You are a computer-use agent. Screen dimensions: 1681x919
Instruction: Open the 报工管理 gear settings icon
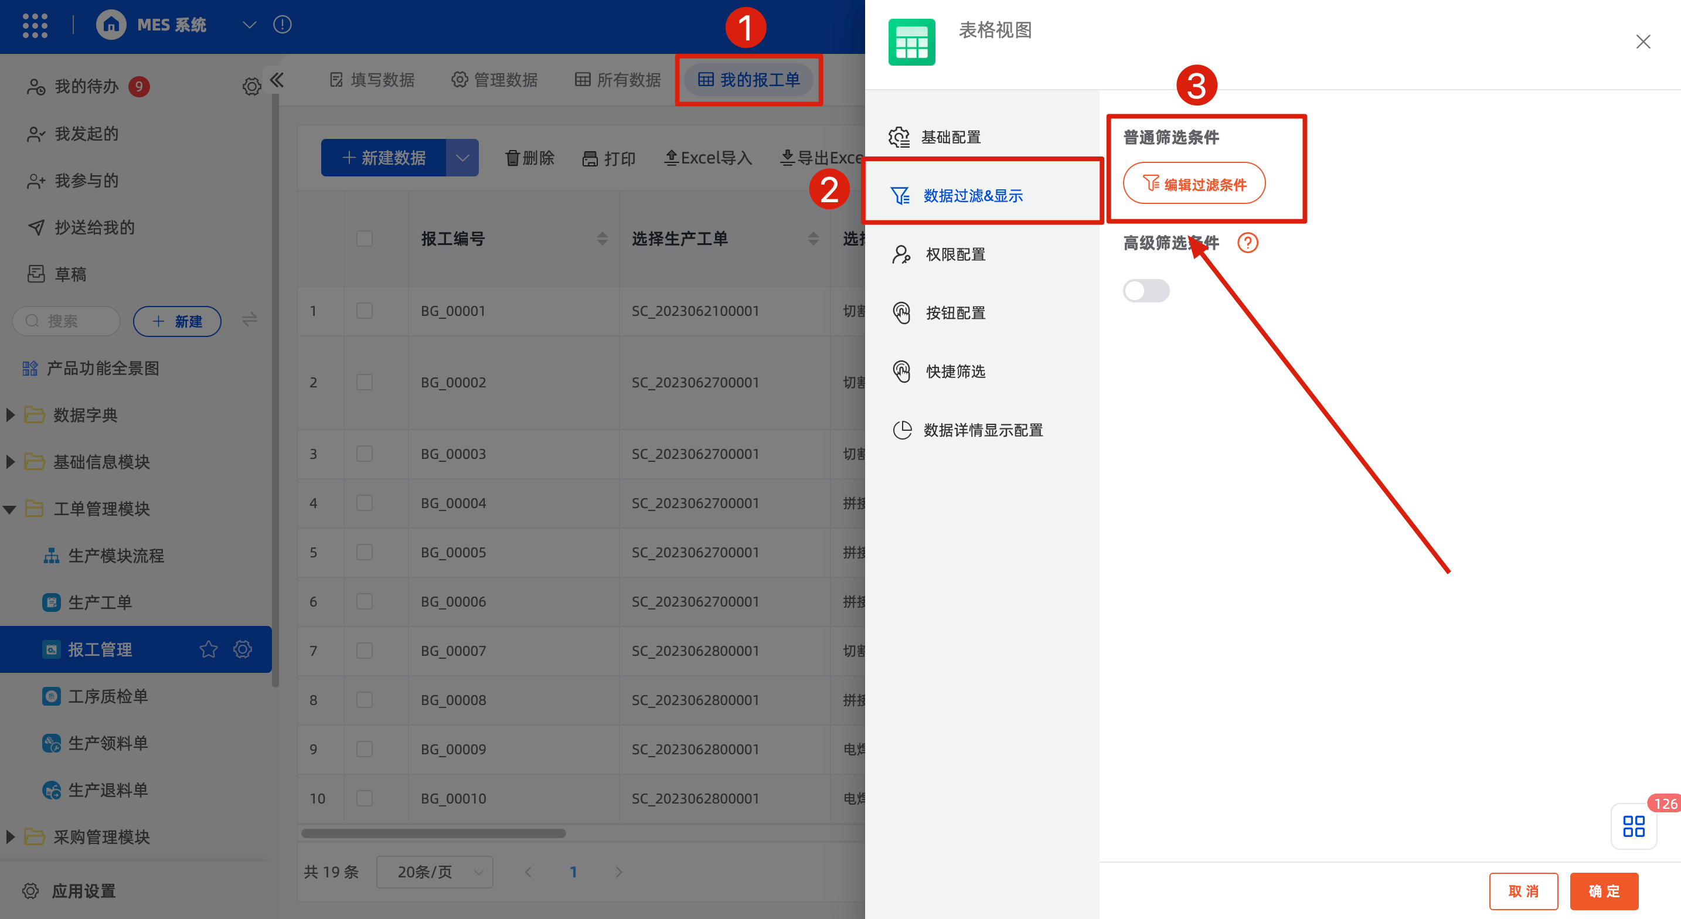tap(243, 649)
